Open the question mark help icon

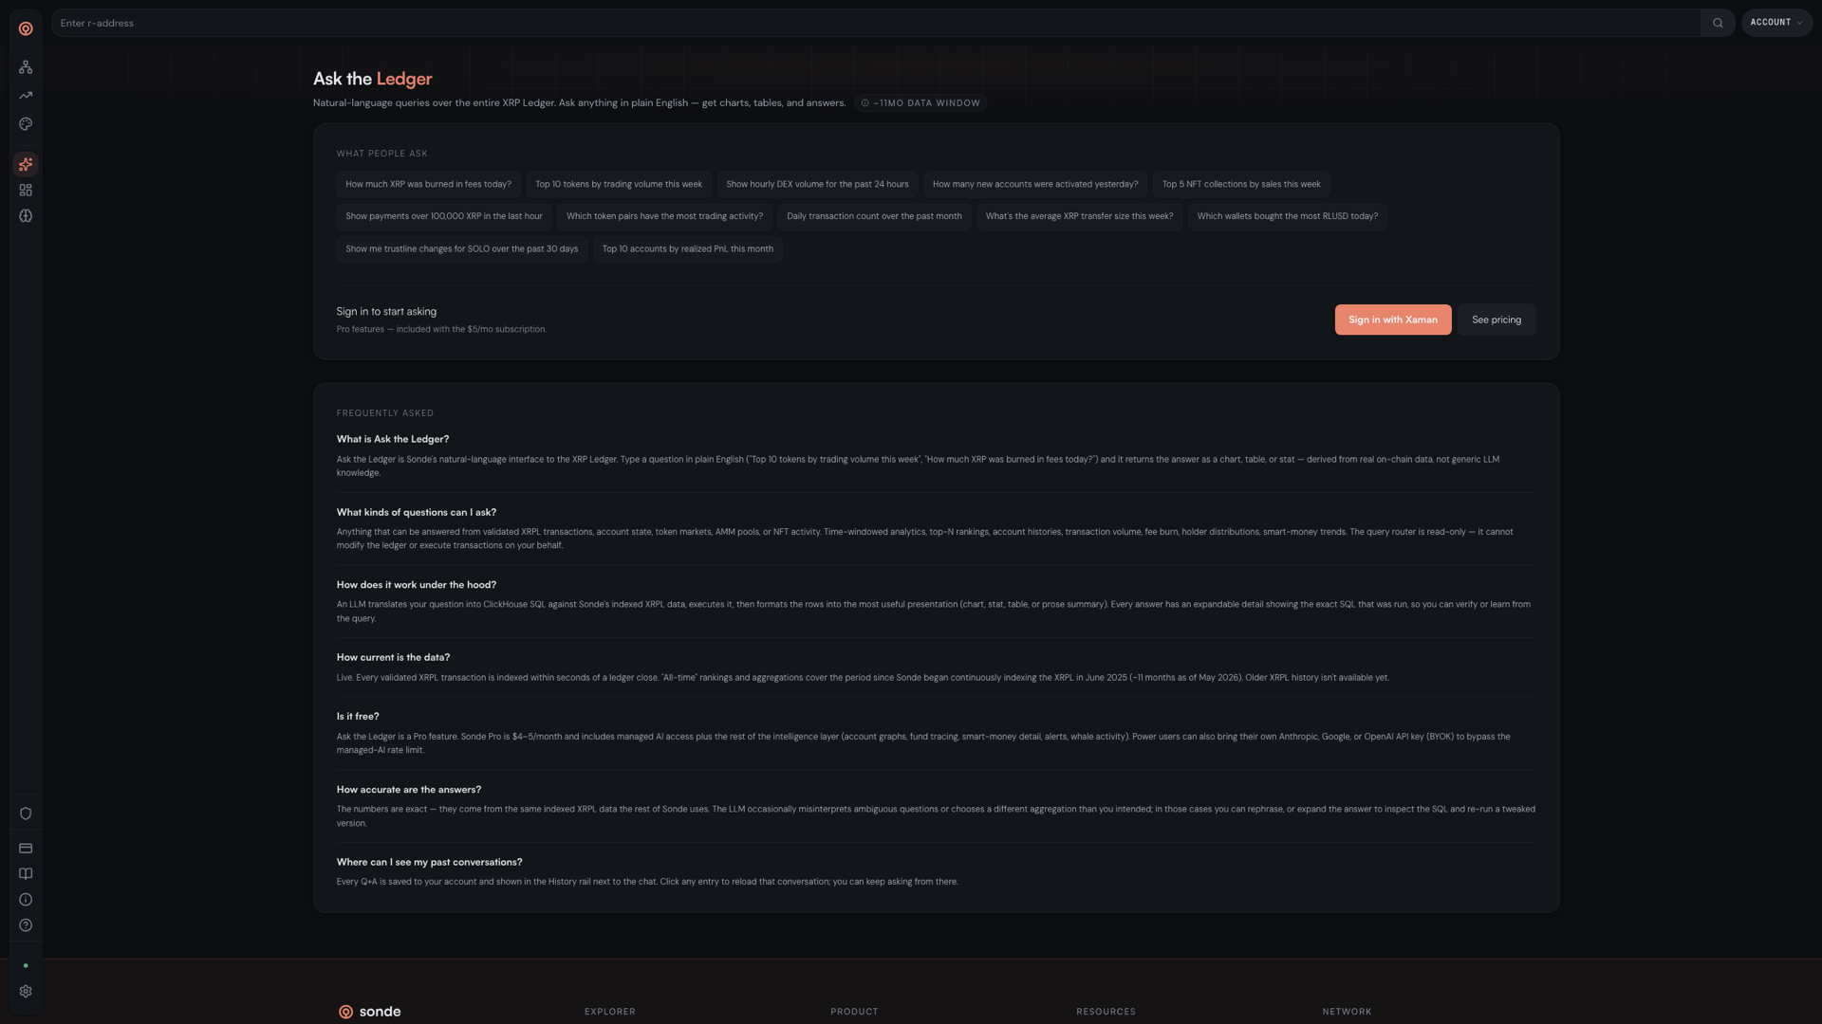26,925
